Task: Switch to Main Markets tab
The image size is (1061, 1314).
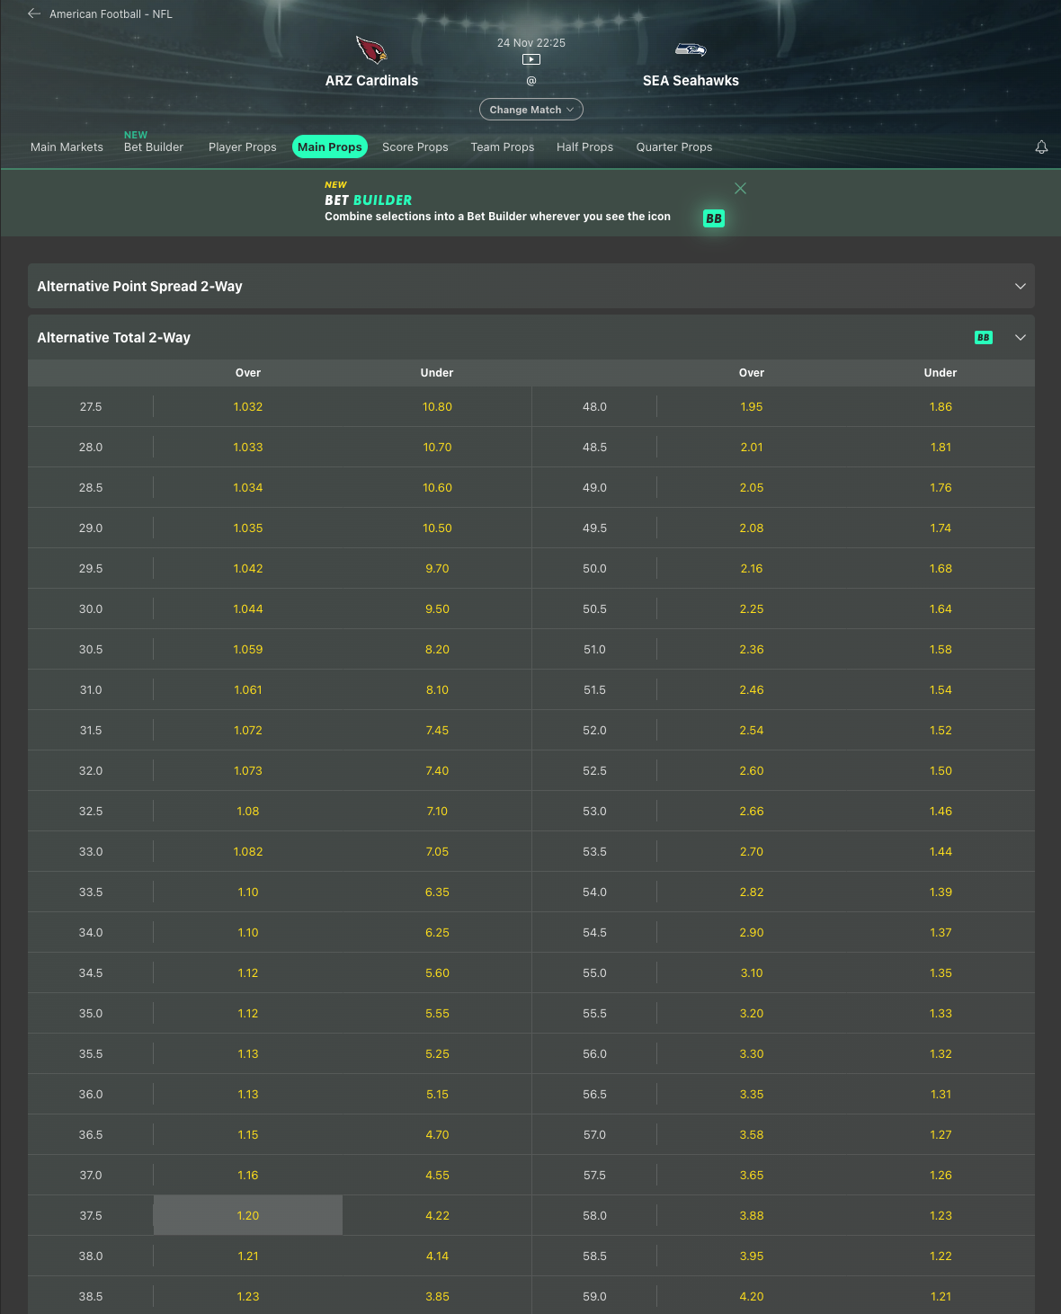Action: point(67,146)
